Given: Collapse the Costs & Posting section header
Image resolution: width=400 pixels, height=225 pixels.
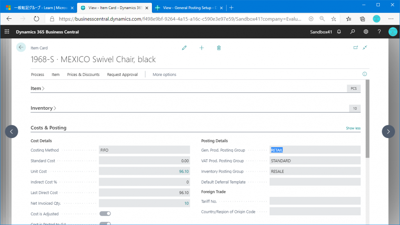Looking at the screenshot, I should coord(48,128).
